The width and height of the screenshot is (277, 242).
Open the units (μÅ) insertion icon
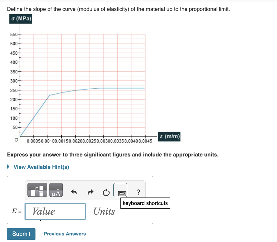(x=56, y=190)
